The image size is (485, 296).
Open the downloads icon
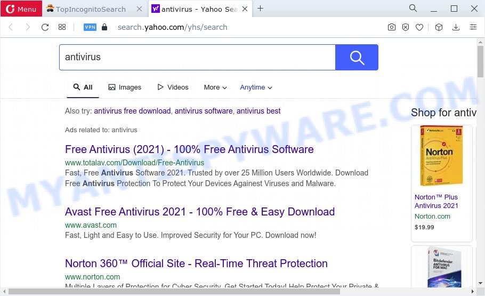pos(456,27)
